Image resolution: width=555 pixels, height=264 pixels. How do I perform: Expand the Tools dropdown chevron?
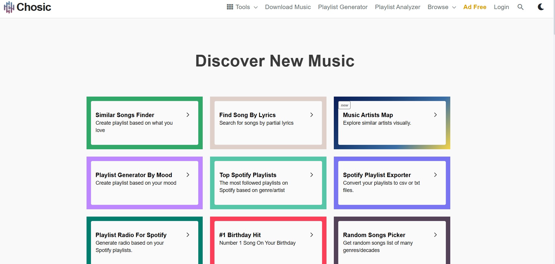coord(255,7)
